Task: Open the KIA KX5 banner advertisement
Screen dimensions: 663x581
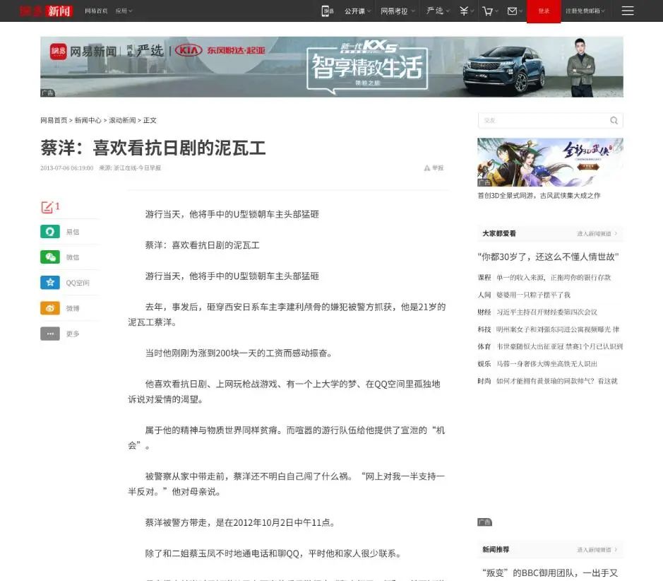Action: pos(331,66)
